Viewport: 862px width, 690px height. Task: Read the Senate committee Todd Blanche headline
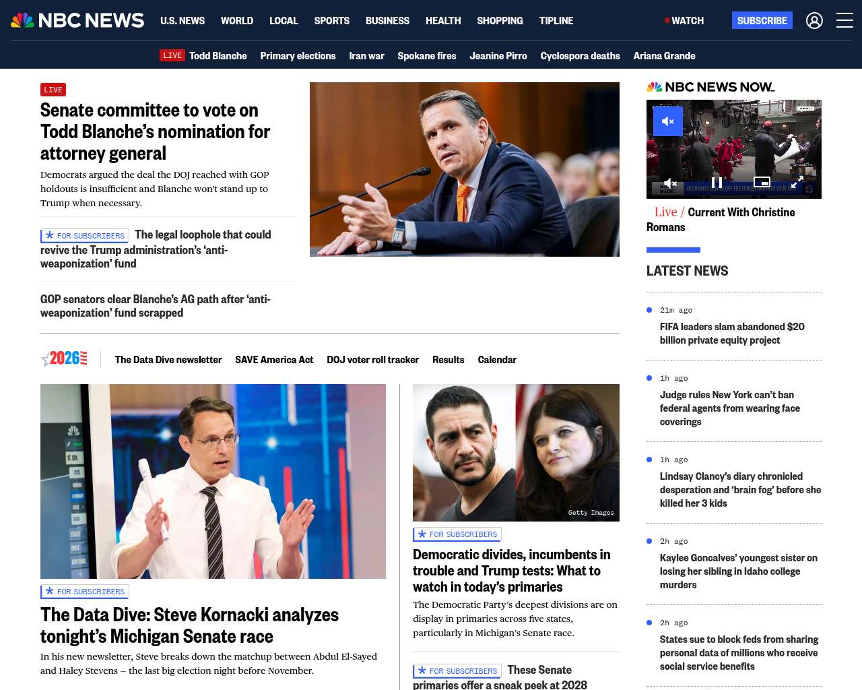(x=156, y=131)
